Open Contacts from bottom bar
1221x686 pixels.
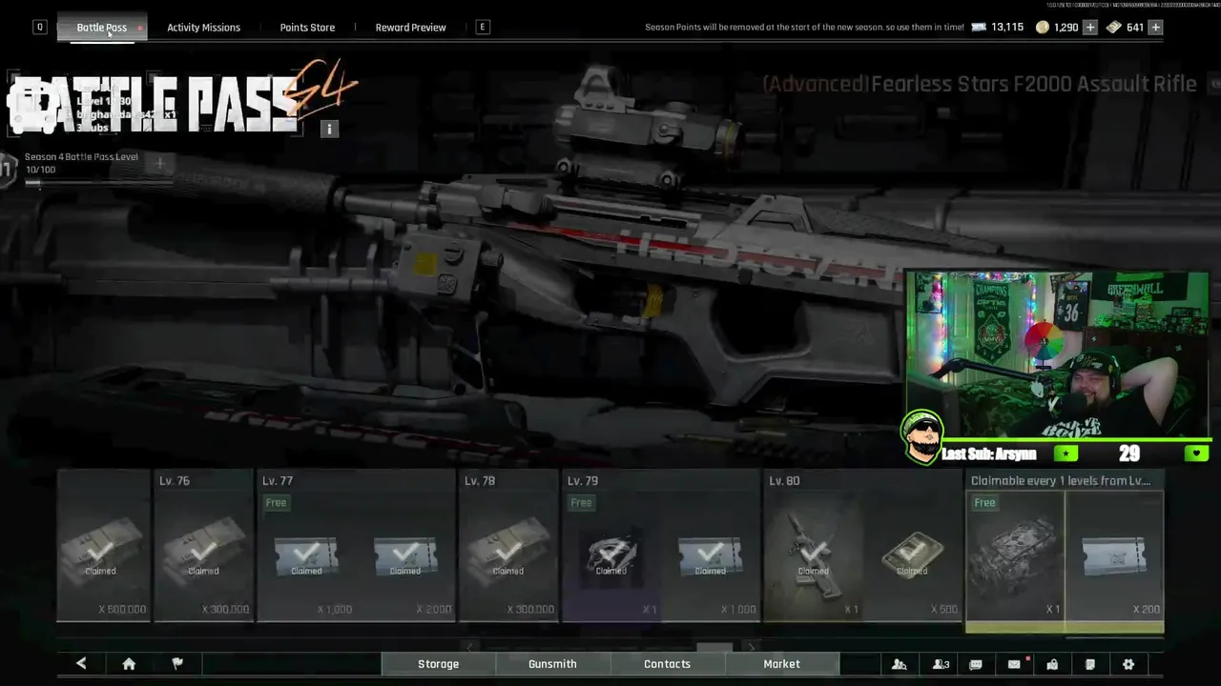(667, 664)
